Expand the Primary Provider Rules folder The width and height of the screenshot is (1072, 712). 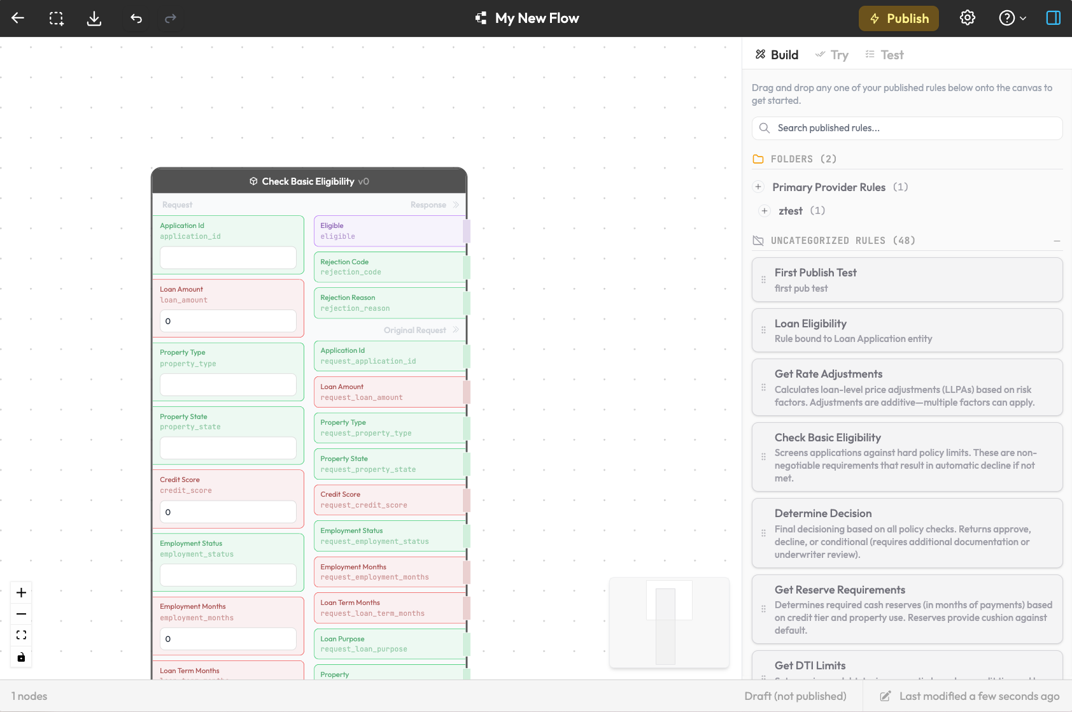pyautogui.click(x=758, y=187)
